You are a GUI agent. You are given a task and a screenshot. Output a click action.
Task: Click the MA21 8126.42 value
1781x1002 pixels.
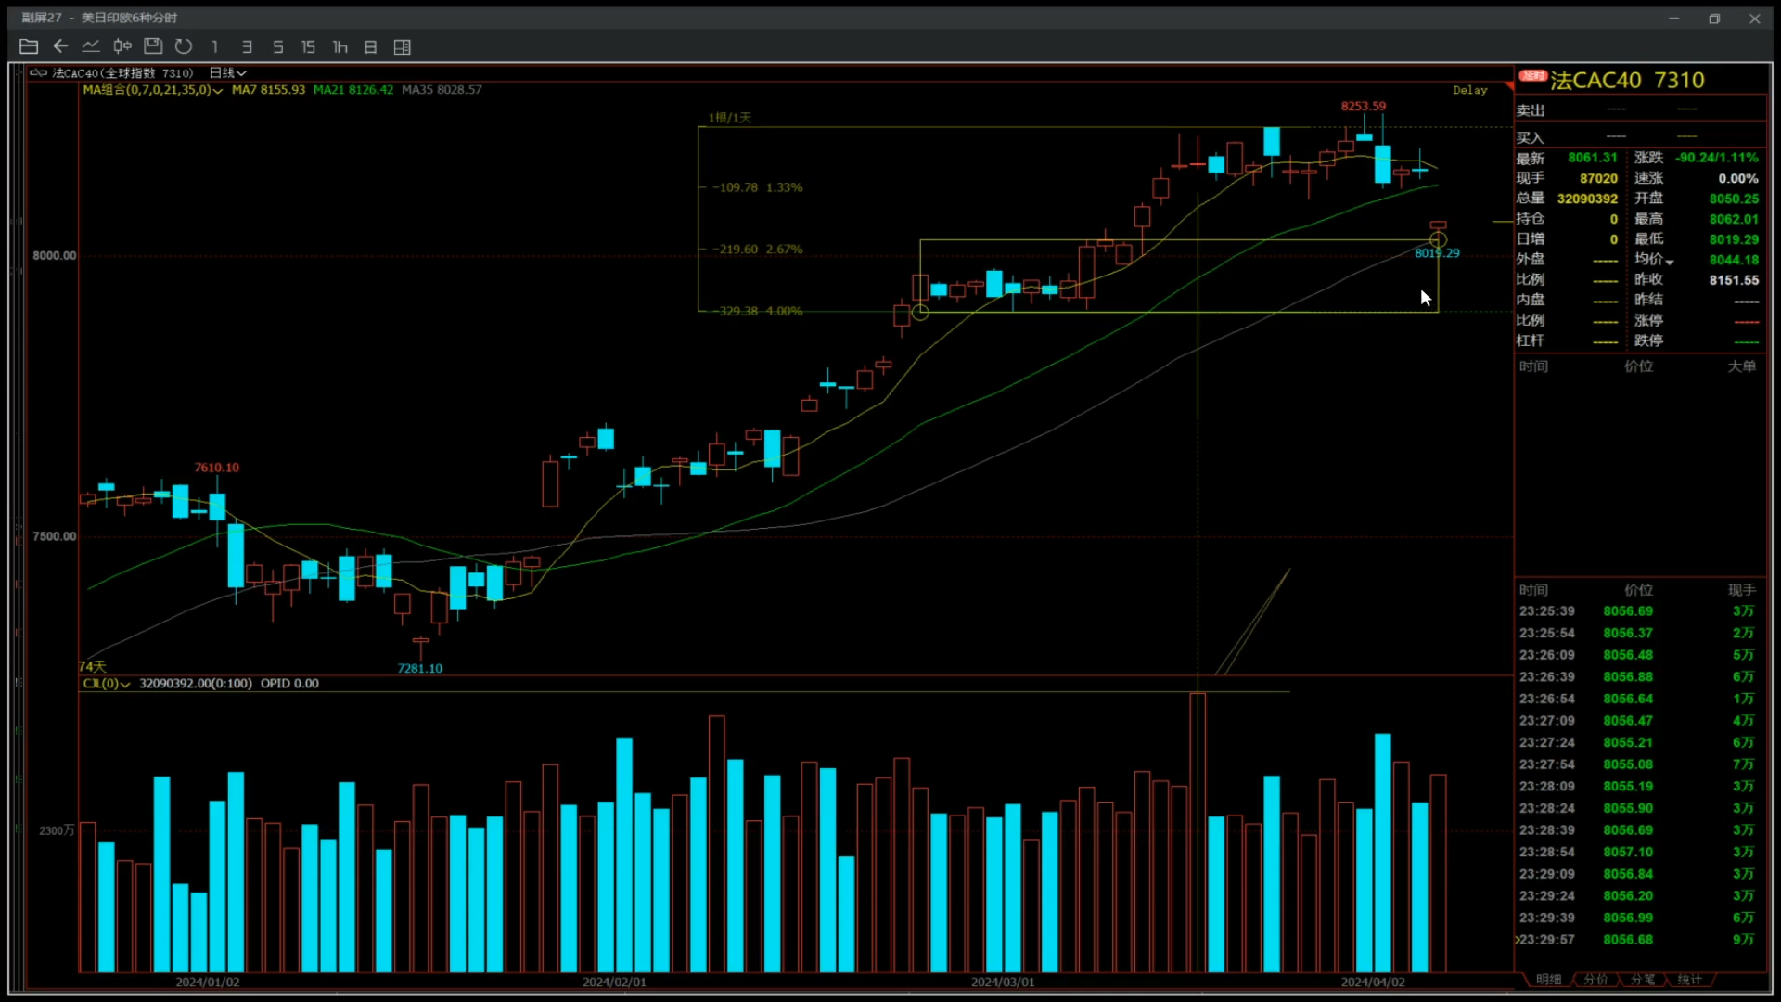[353, 90]
